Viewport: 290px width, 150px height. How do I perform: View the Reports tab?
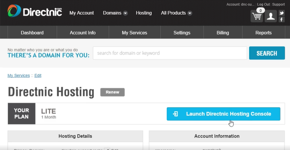click(264, 32)
